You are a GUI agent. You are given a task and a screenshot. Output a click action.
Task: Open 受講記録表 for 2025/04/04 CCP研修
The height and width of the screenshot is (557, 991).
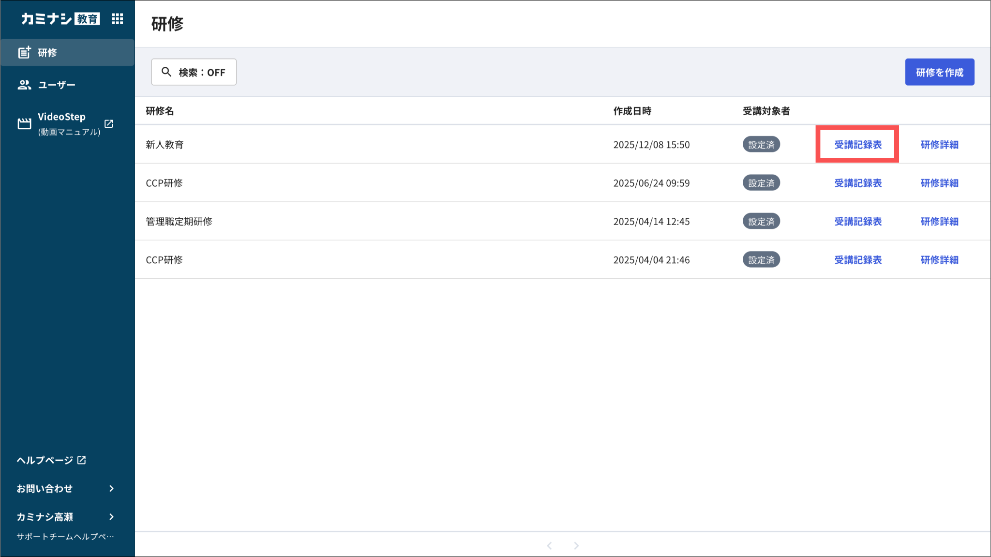point(857,260)
